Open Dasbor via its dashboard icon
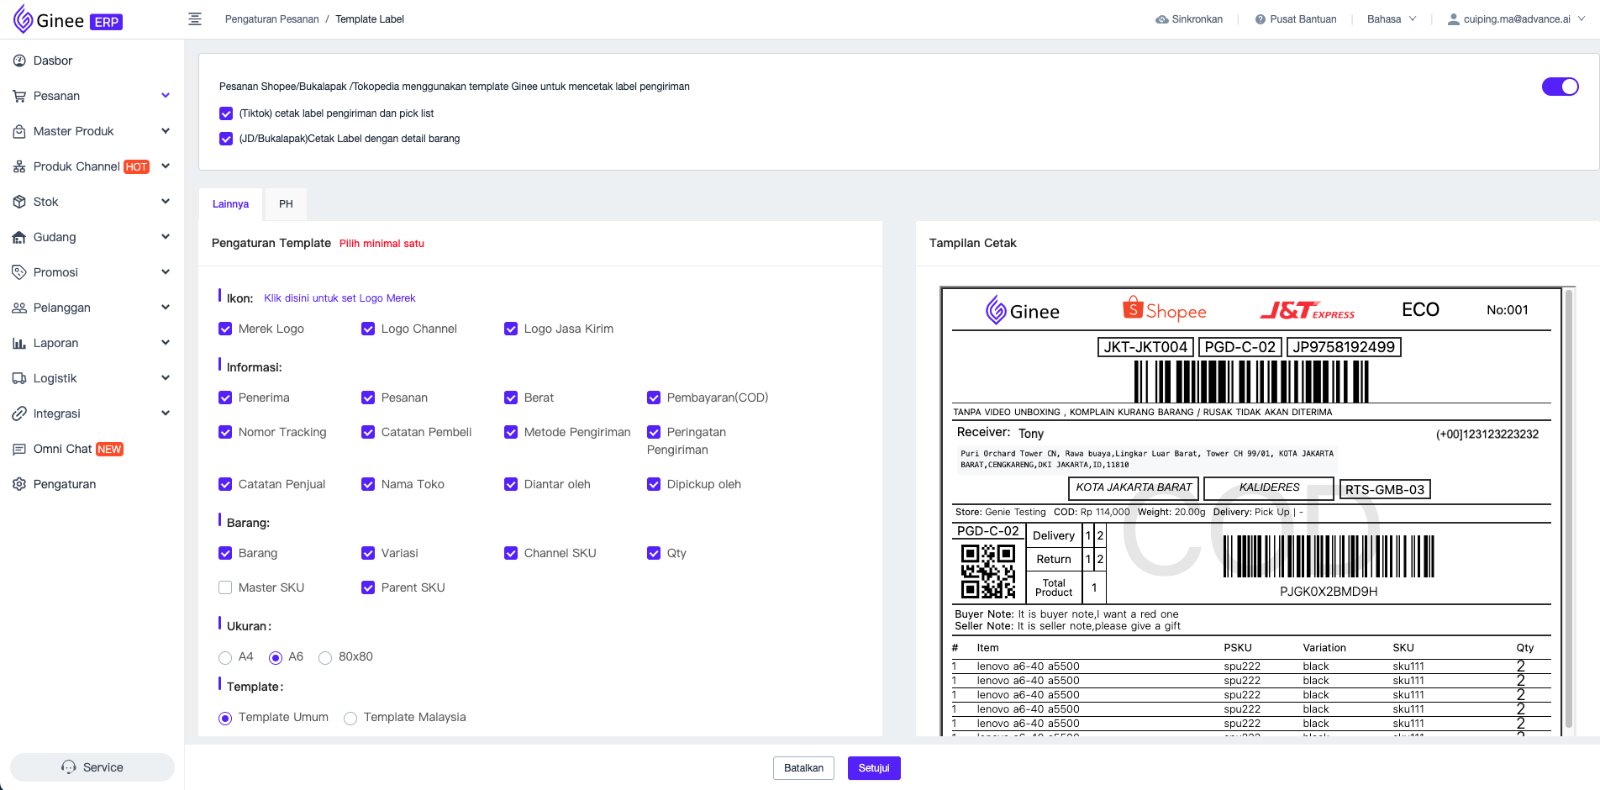 point(19,61)
